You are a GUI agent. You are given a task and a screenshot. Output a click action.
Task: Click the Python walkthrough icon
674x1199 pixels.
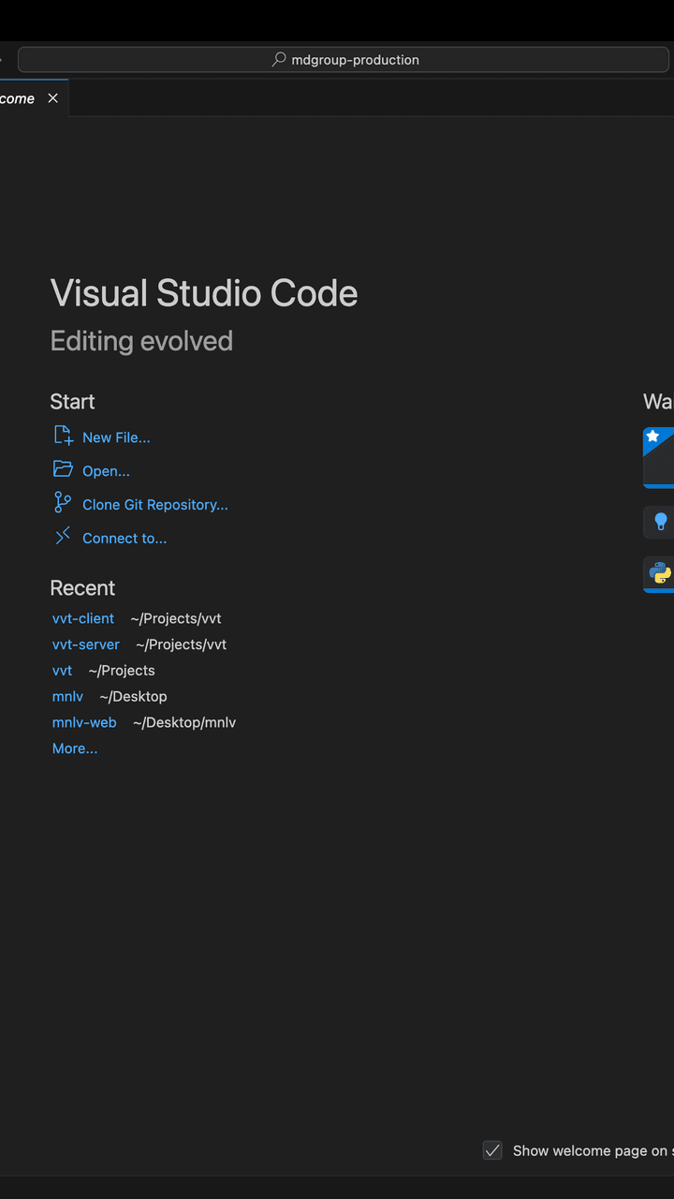tap(660, 572)
